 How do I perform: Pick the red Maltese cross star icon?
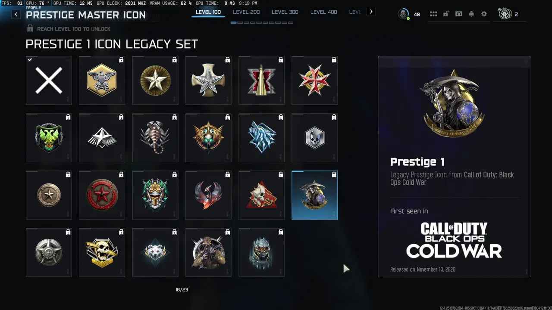[315, 81]
